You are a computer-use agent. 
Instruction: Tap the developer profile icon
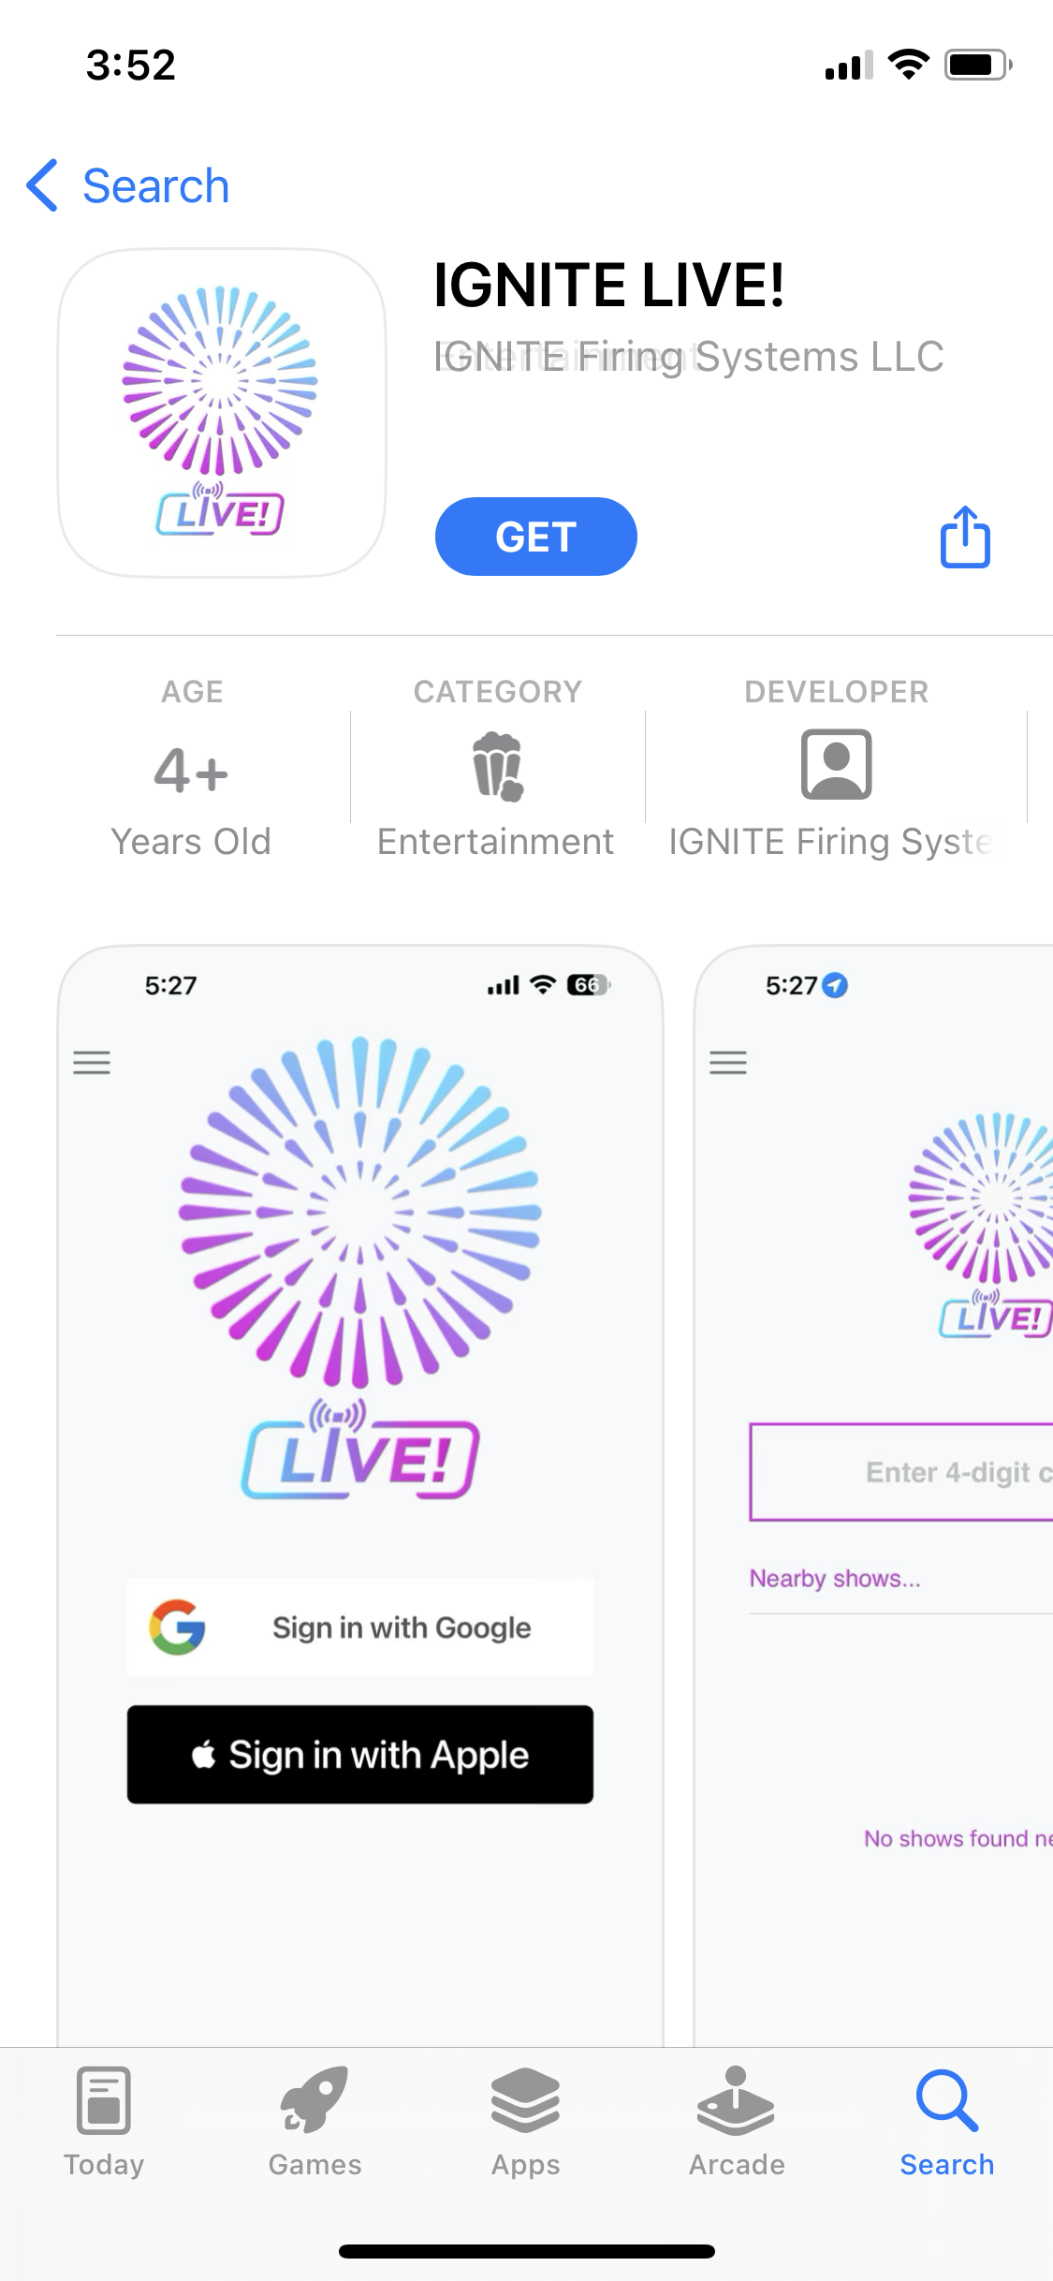point(836,766)
